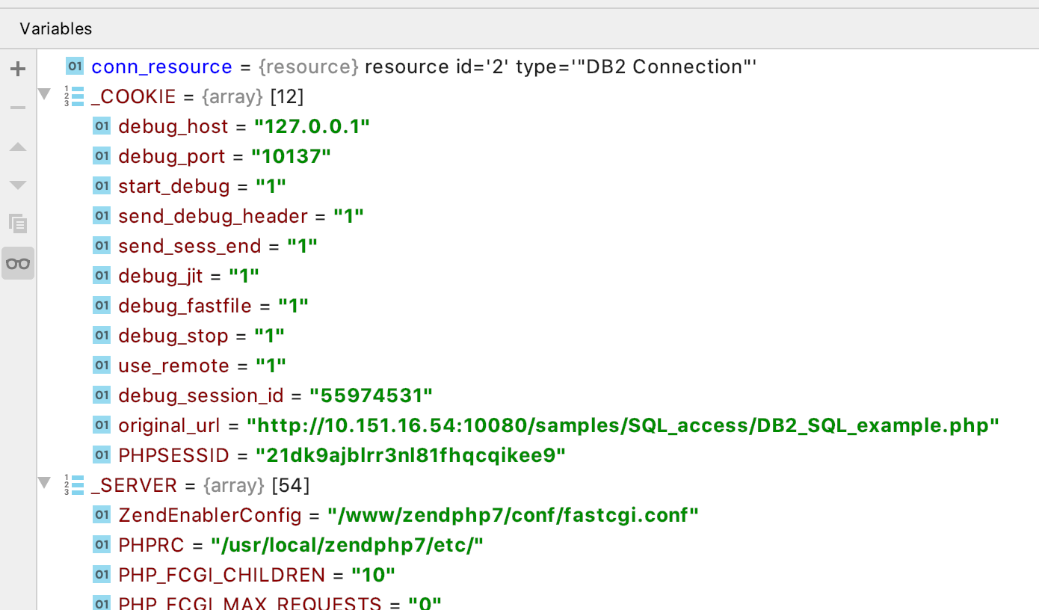The image size is (1039, 610).
Task: Click the PHPRC variable icon
Action: (102, 545)
